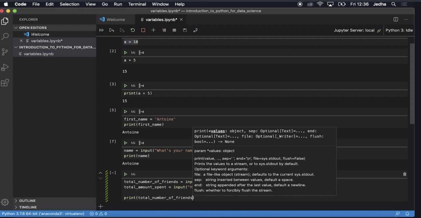
Task: Expand the Timeline panel
Action: click(28, 207)
